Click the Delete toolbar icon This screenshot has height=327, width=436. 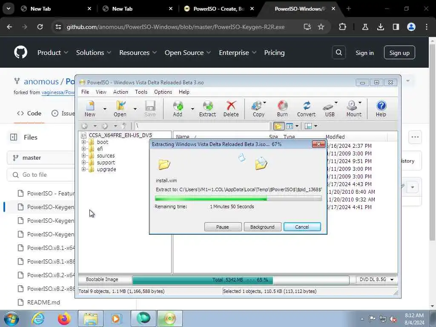(231, 109)
